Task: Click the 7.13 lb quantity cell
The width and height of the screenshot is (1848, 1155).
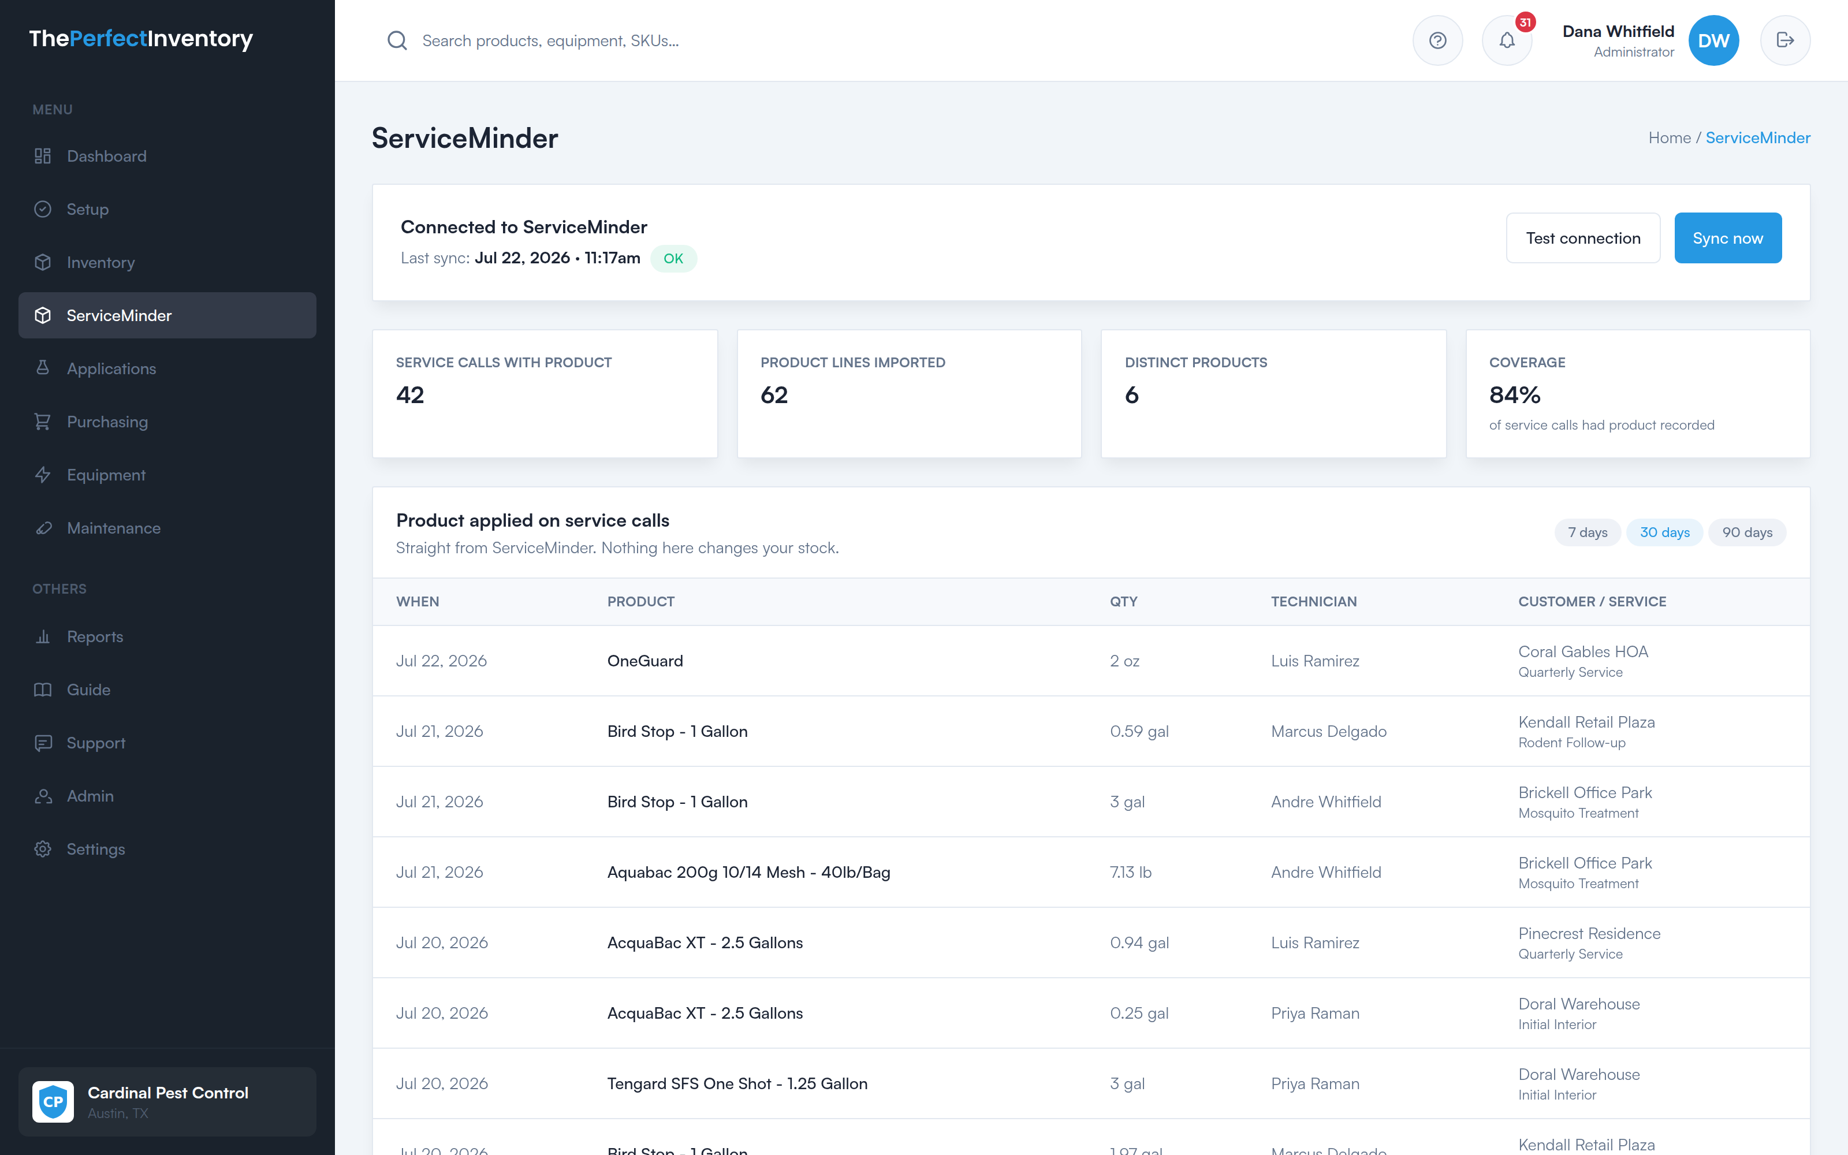Action: click(x=1130, y=873)
